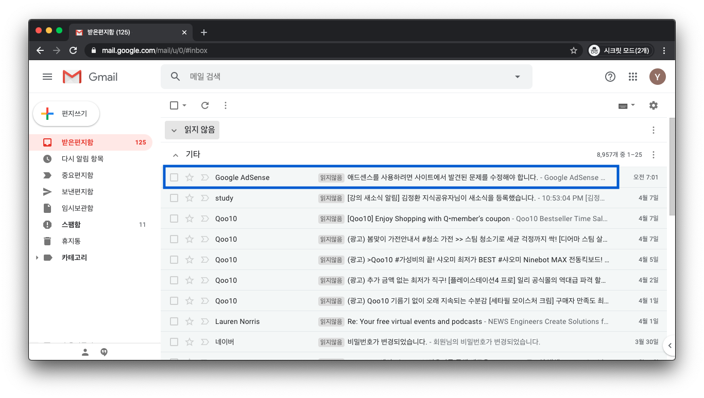Reload the browser page
Screen dimensions: 704x398
click(73, 50)
